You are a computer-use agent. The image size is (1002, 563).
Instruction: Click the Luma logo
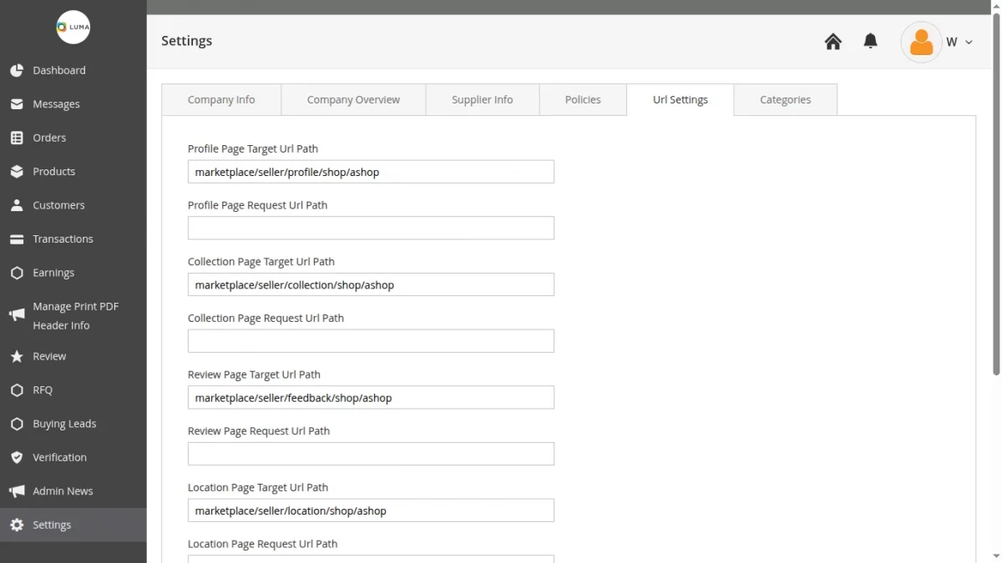tap(73, 28)
